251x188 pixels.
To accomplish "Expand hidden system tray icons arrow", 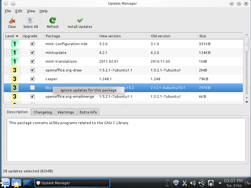I will [220, 183].
